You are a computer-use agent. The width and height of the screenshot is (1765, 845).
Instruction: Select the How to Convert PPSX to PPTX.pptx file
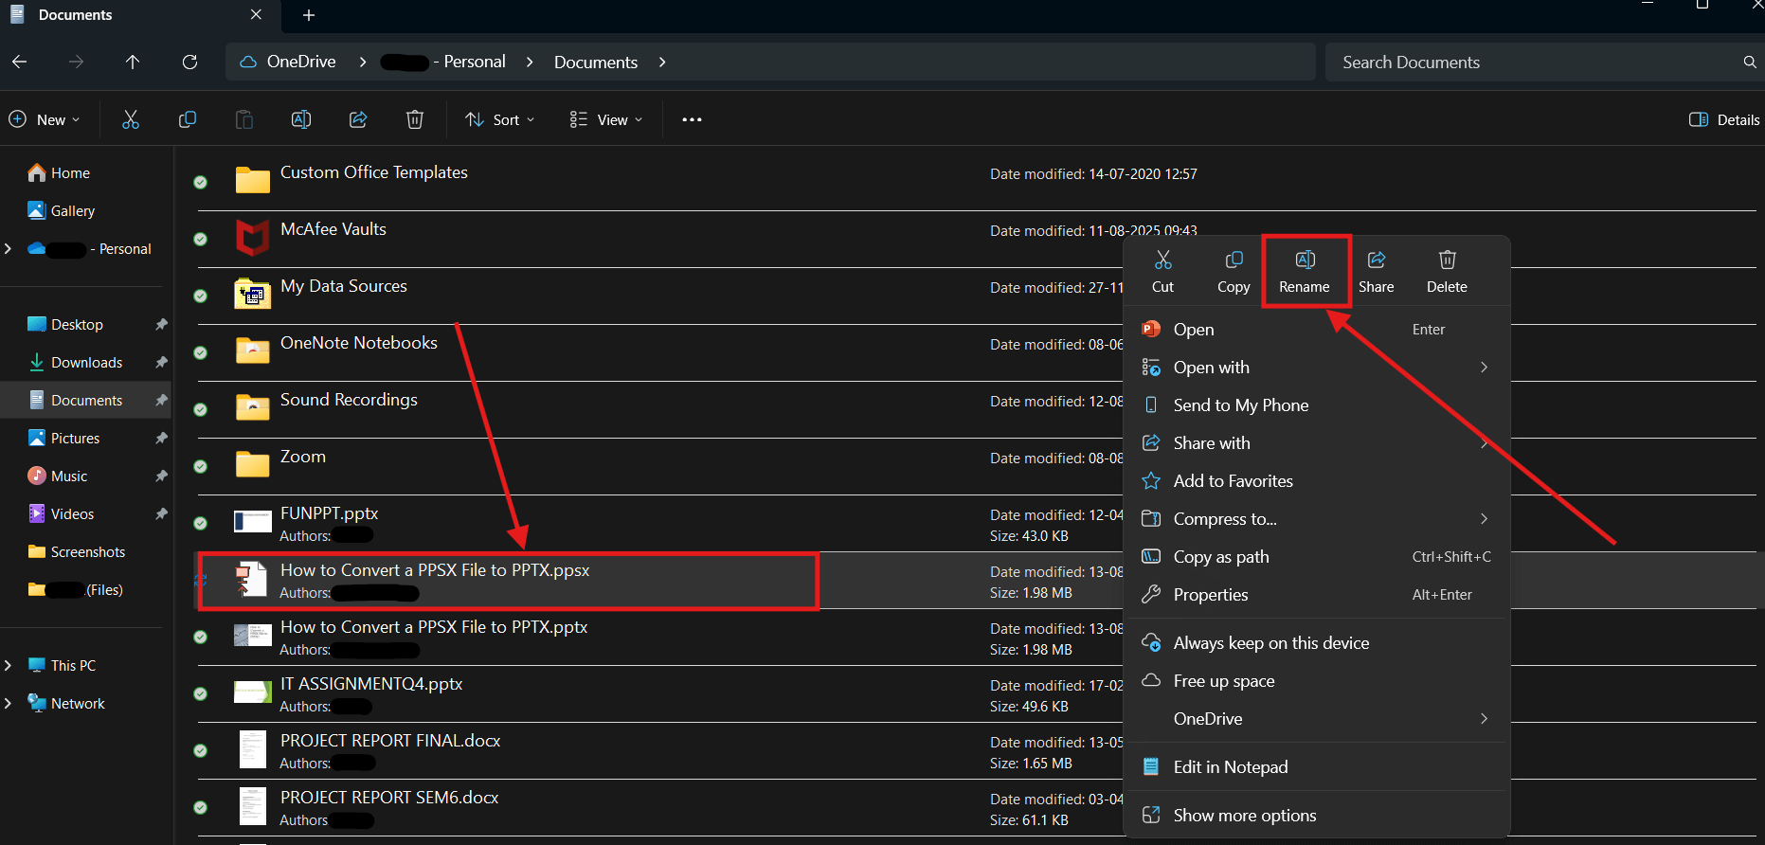(x=434, y=627)
